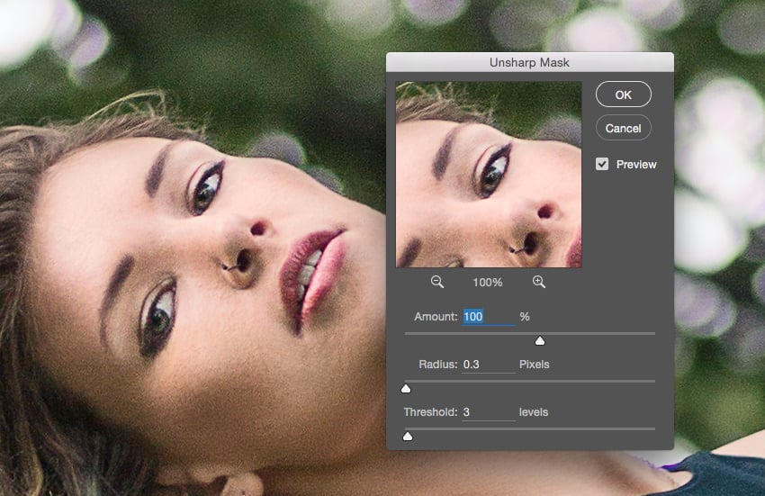Click the right end of Amount slider track
Image resolution: width=765 pixels, height=496 pixels.
tap(652, 333)
